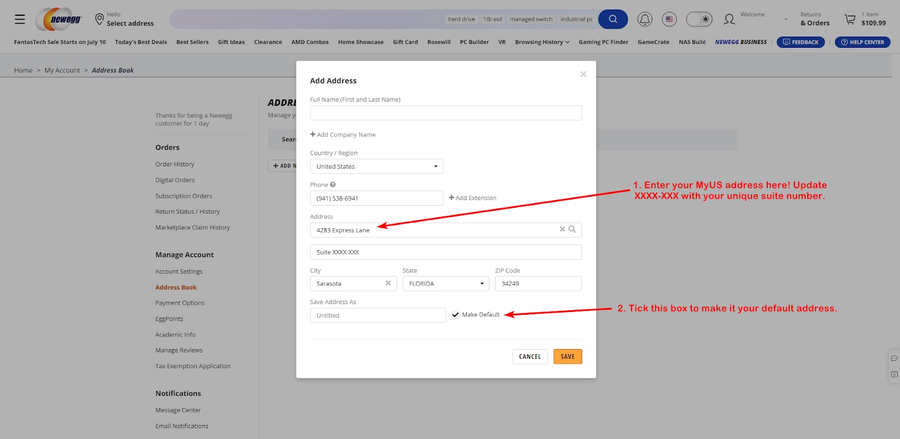Click the HELP CENTER button
Screen dimensions: 900x439
862,42
